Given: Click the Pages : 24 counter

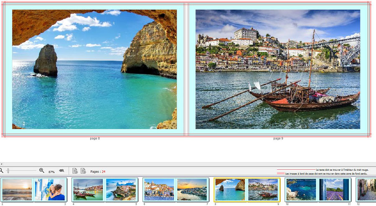Looking at the screenshot, I should pyautogui.click(x=98, y=171).
